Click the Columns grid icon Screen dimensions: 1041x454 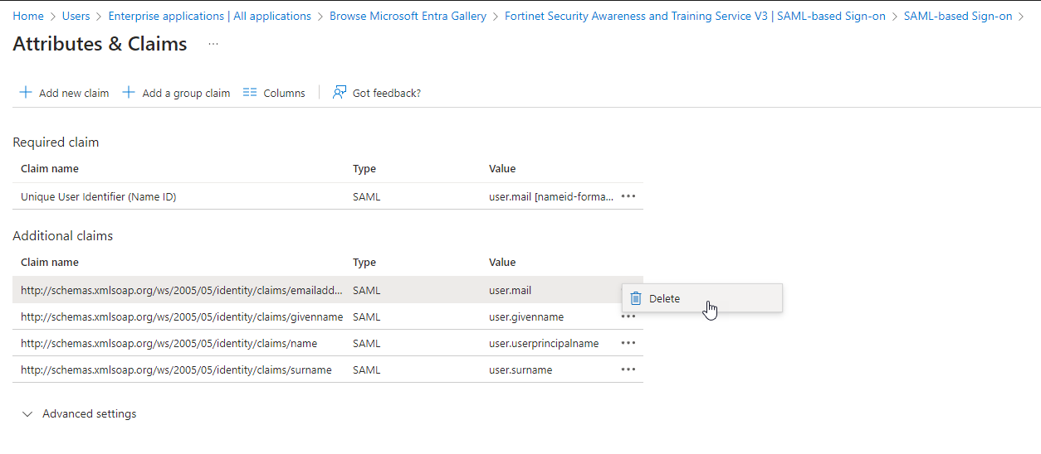click(250, 92)
